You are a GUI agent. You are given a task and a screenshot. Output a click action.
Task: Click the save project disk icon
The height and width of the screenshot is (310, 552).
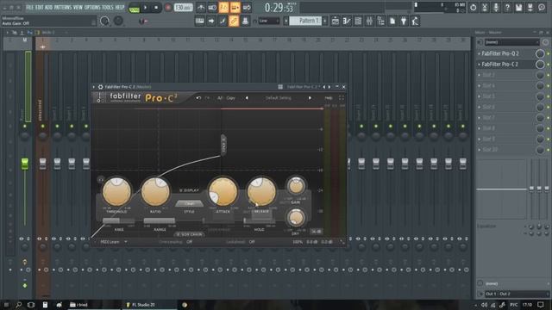point(518,8)
